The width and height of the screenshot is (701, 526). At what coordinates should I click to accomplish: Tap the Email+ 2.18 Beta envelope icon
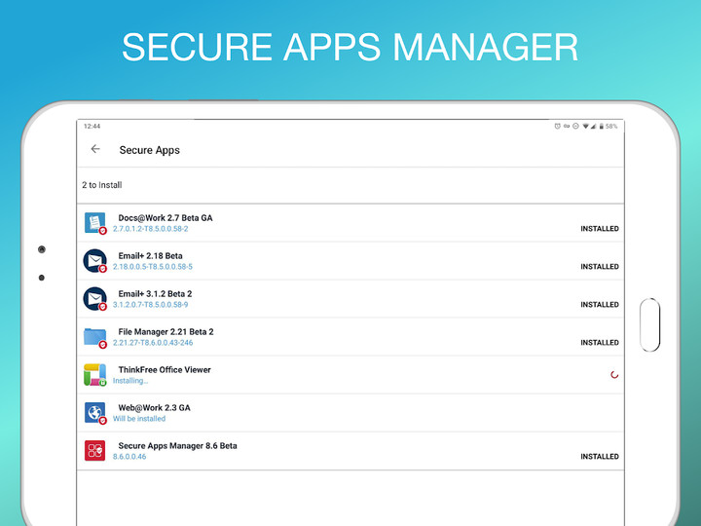94,261
